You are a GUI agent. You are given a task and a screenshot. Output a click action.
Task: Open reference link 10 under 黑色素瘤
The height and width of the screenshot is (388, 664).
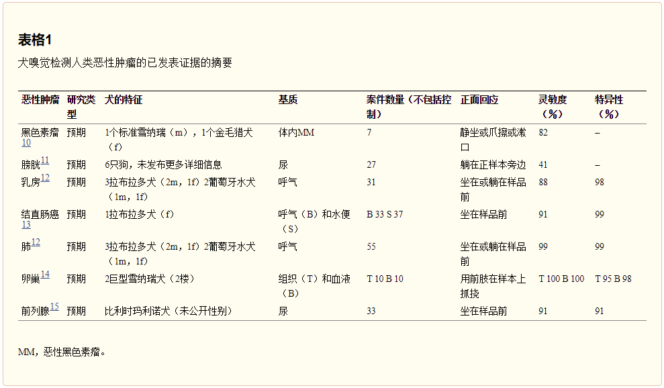coord(26,143)
